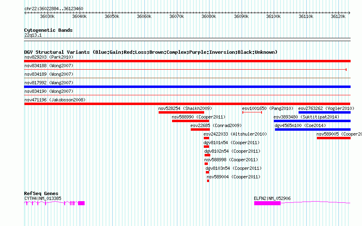This screenshot has height=226, width=362.
Task: Select the red bar under esv22685
Action: [200, 129]
